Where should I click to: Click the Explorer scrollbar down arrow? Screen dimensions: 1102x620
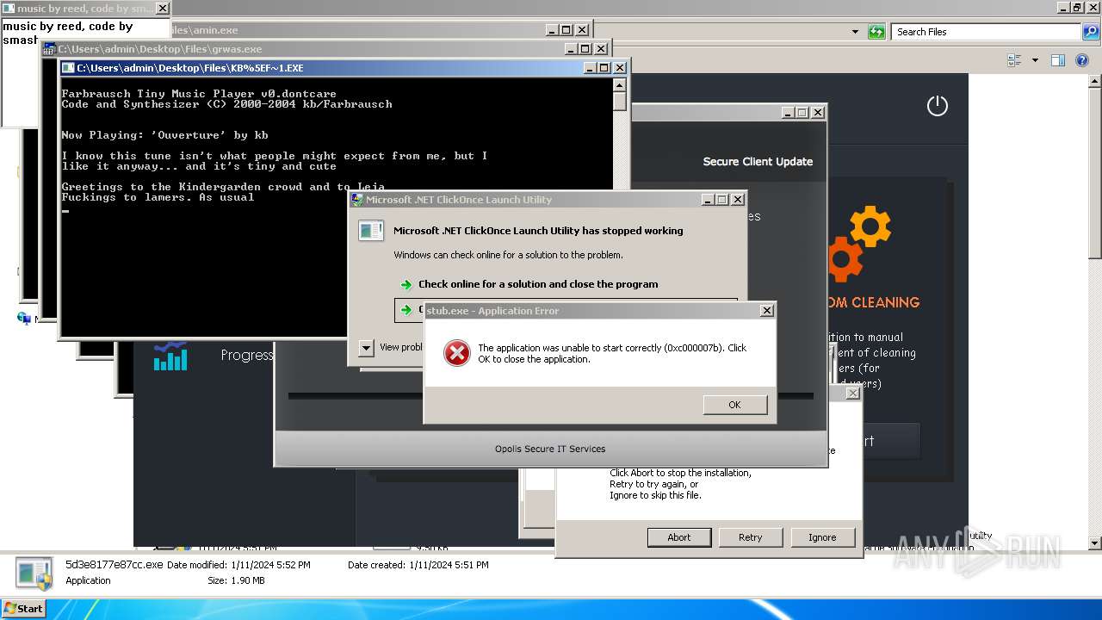tap(1095, 543)
